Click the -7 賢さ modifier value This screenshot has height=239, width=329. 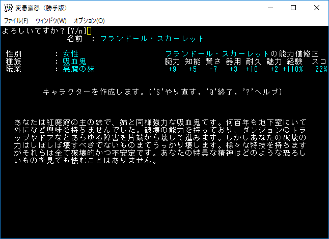(213, 69)
